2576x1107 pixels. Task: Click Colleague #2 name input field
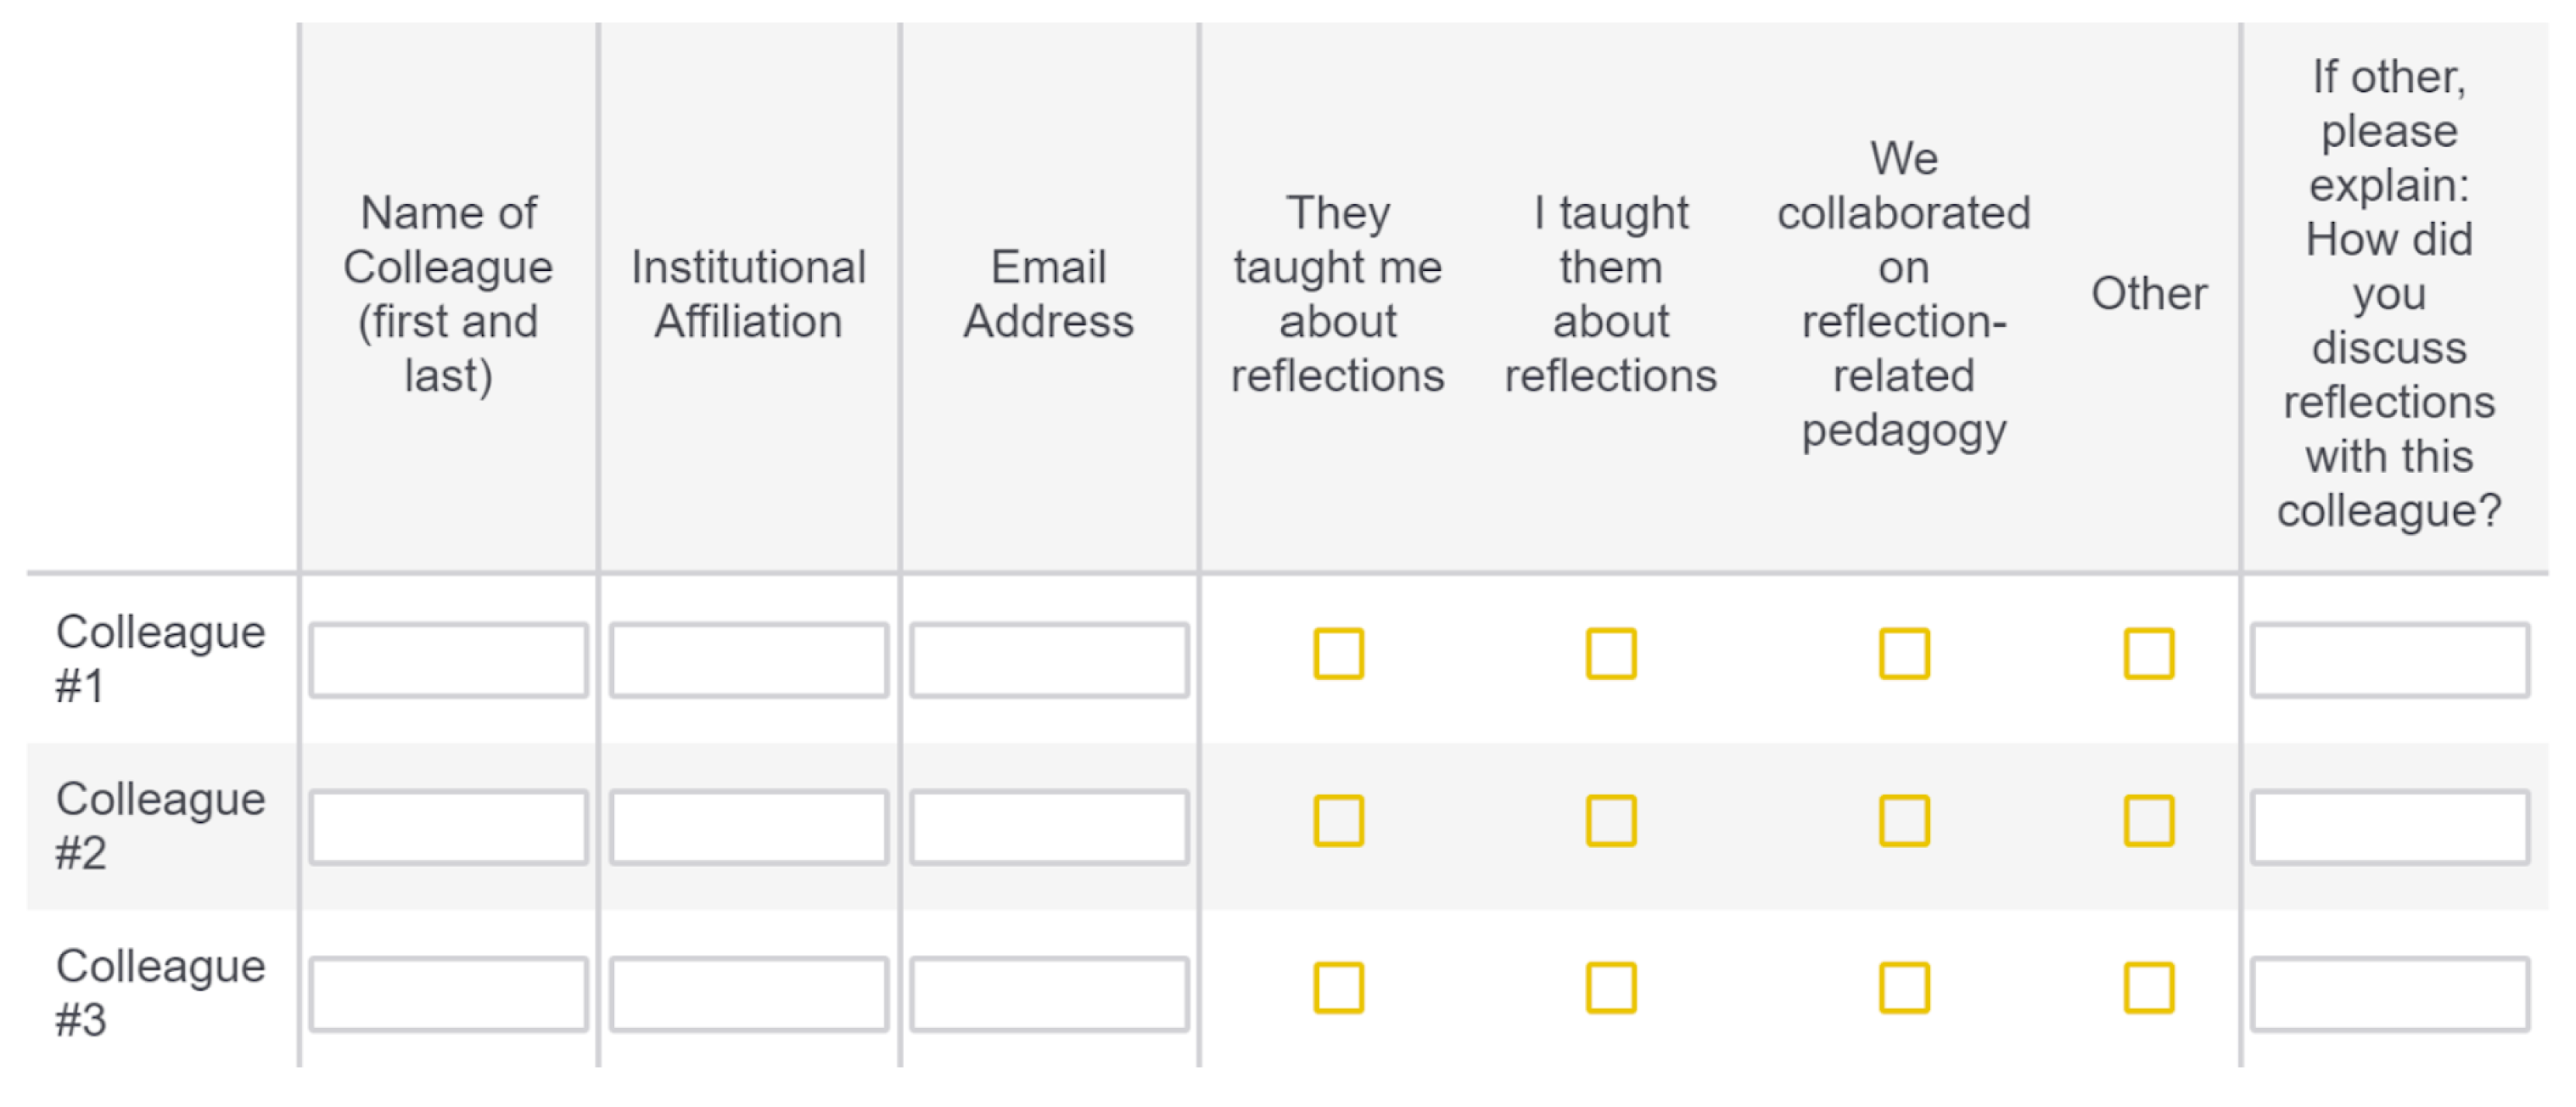[x=448, y=827]
